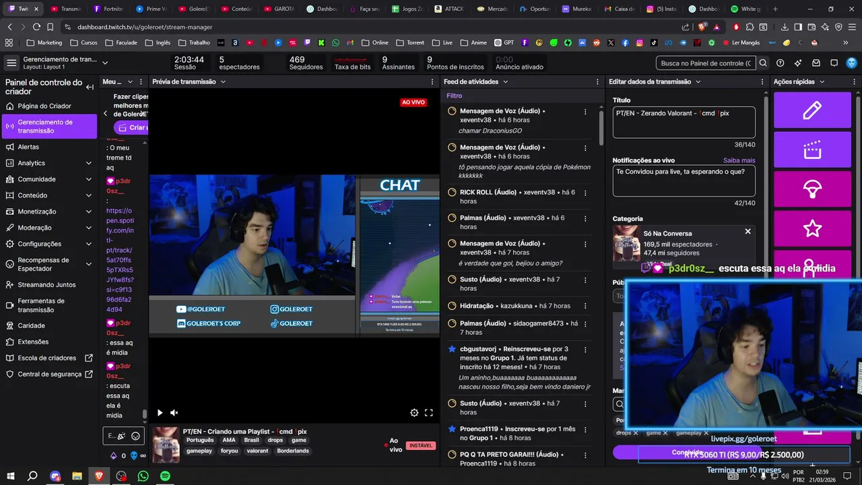
Task: Open the alien profile avatar menu
Action: tap(852, 63)
